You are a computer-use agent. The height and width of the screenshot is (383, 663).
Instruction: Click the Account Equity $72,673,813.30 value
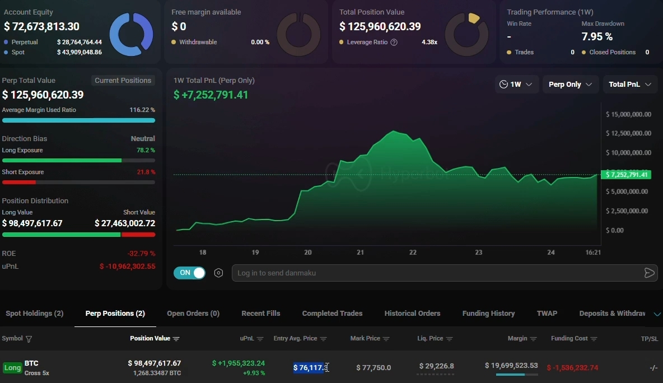(x=41, y=27)
